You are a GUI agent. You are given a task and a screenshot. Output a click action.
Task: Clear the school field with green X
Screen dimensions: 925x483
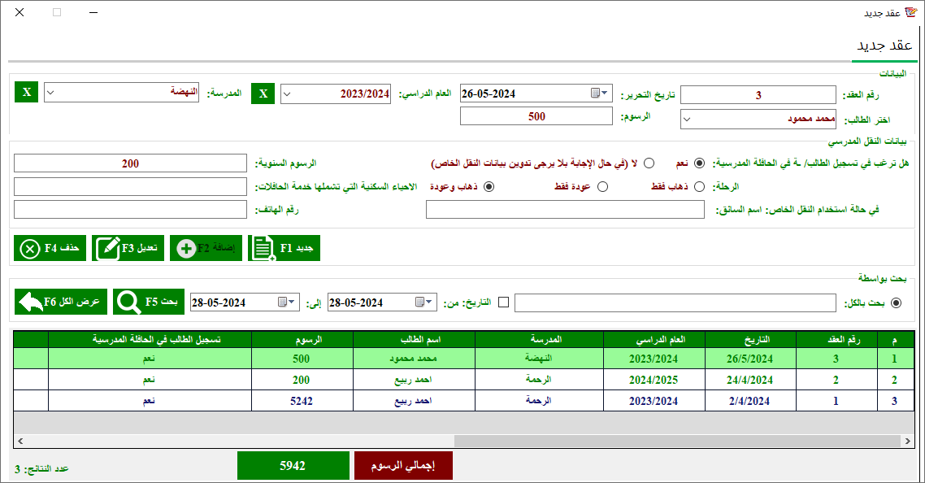(x=27, y=92)
